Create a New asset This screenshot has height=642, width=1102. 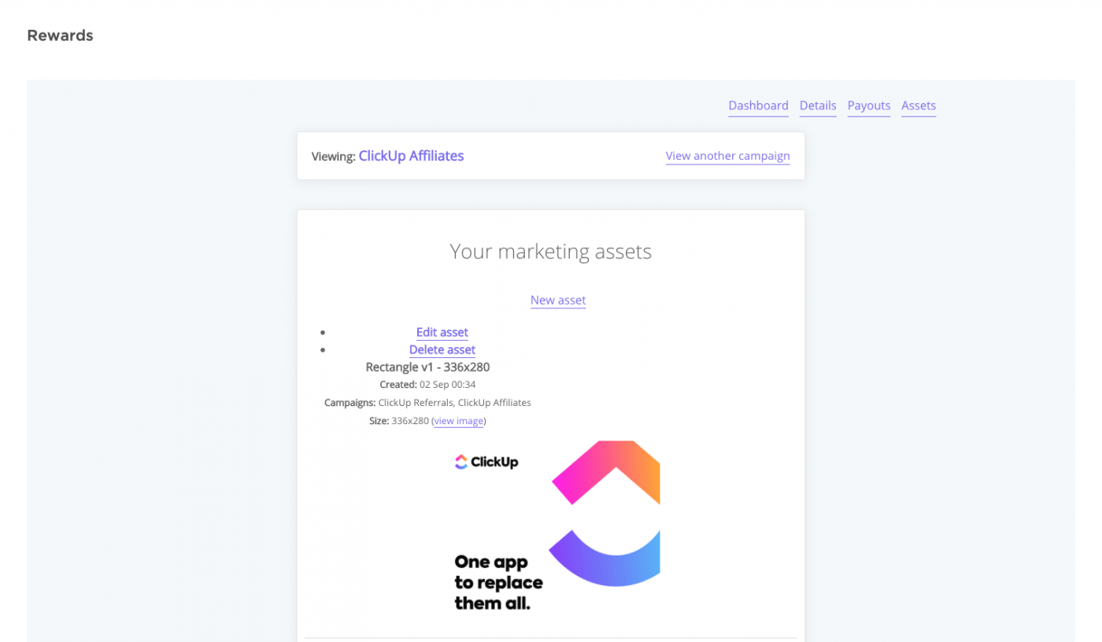pyautogui.click(x=558, y=300)
